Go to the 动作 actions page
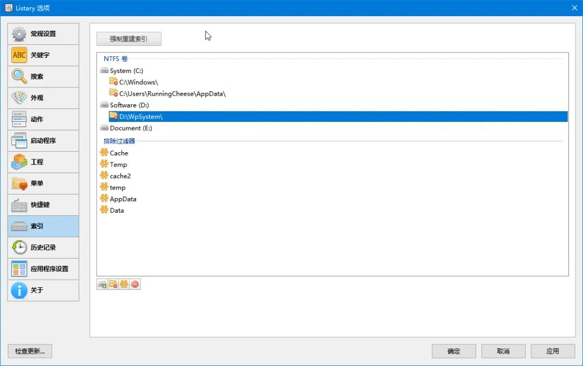 click(43, 119)
